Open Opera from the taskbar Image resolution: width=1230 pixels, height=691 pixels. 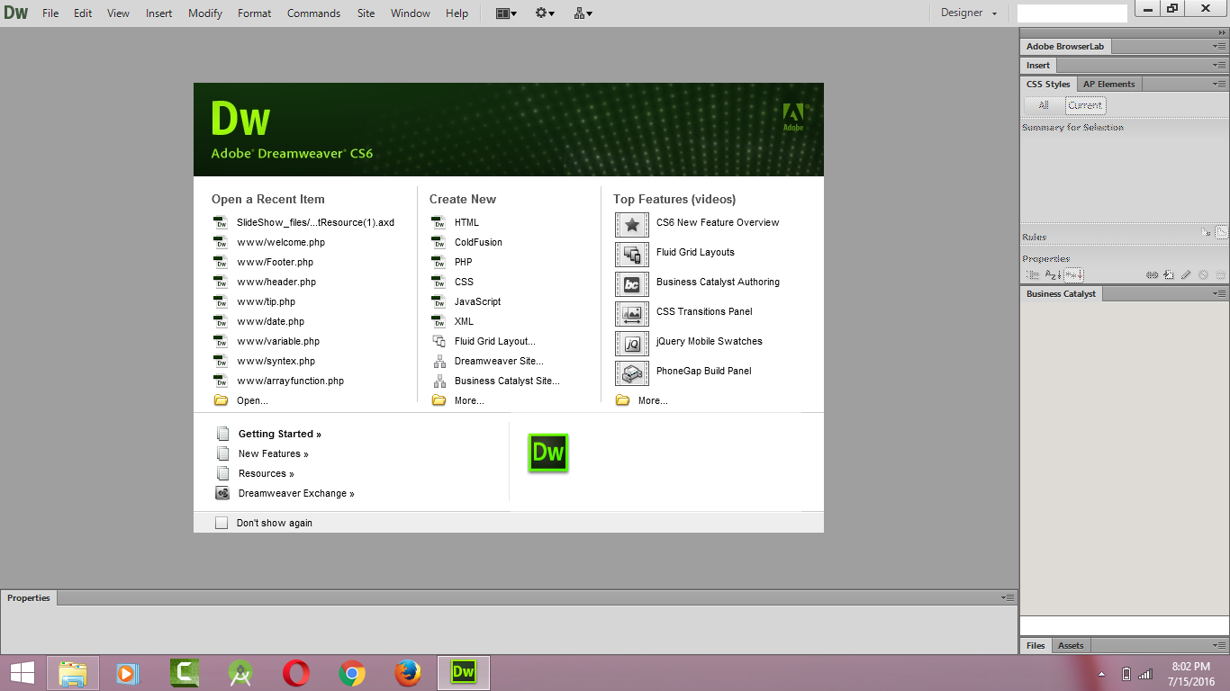click(x=296, y=673)
